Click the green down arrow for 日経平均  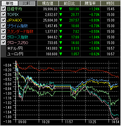click(61, 9)
